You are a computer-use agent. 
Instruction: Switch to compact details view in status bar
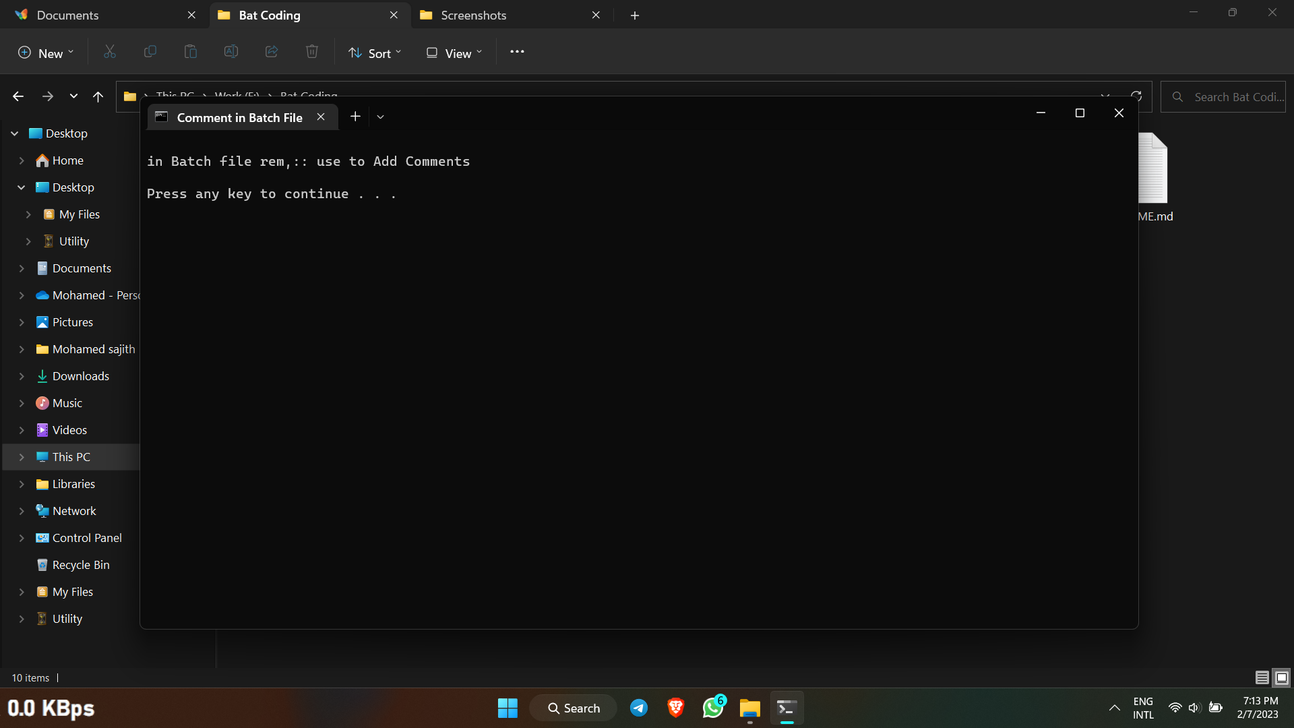pyautogui.click(x=1261, y=677)
